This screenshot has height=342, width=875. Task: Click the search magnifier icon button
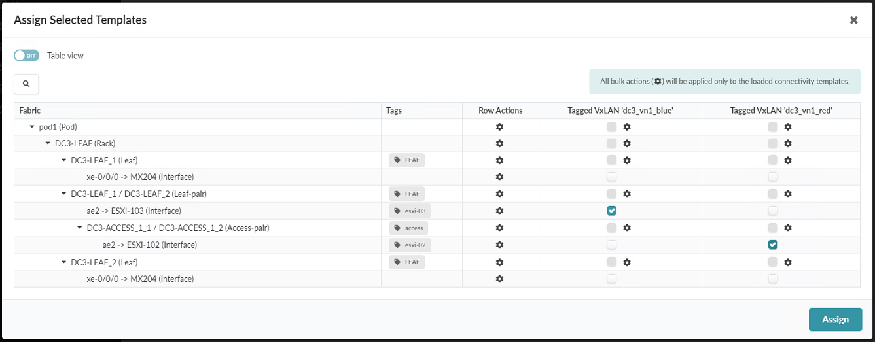pyautogui.click(x=26, y=84)
